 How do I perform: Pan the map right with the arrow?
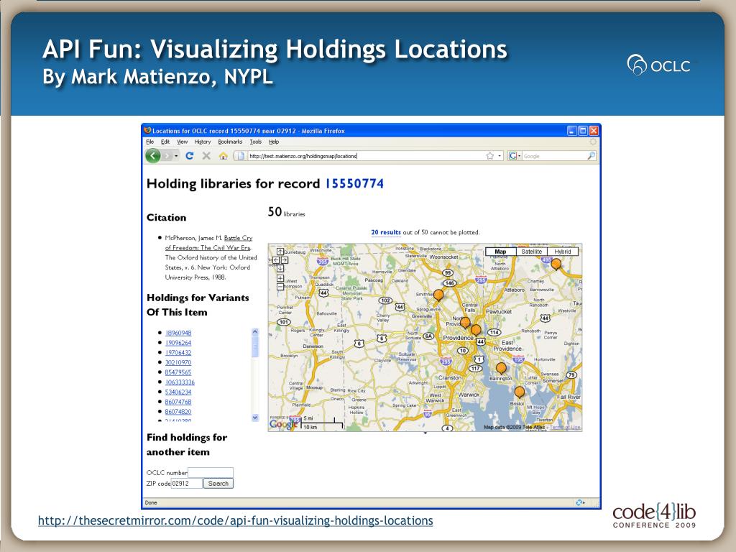click(285, 260)
